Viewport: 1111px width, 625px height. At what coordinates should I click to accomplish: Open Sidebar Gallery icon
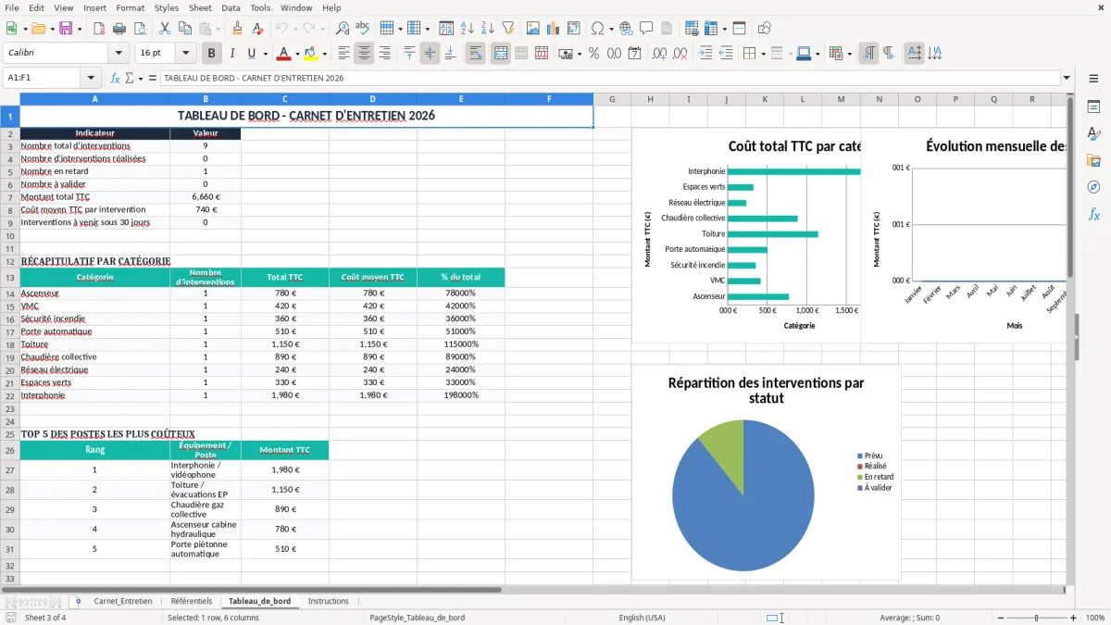[x=1093, y=161]
